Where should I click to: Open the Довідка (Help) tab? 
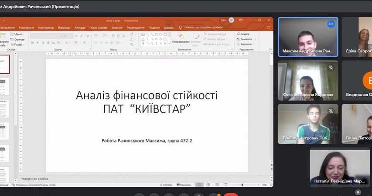click(x=168, y=27)
